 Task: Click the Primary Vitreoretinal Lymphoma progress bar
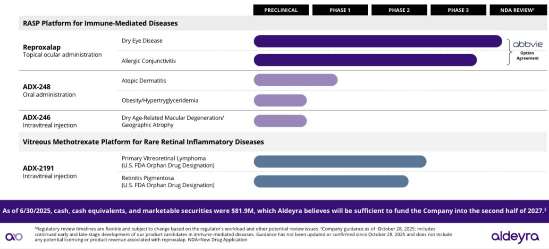click(340, 162)
